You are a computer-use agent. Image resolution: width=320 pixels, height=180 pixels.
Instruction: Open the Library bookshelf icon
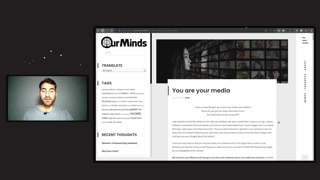[279, 30]
